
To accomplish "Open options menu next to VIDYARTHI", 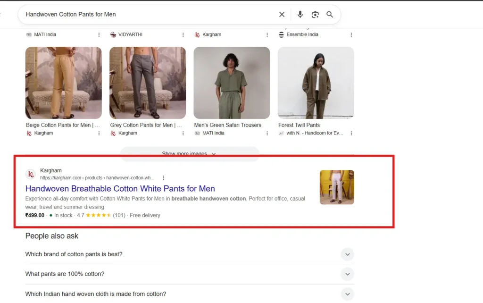I will click(x=183, y=35).
